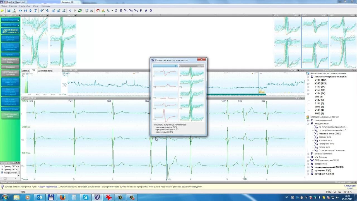Image resolution: width=357 pixels, height=201 pixels.
Task: Click the save (floppy disk) toolbar icon
Action: coord(9,11)
